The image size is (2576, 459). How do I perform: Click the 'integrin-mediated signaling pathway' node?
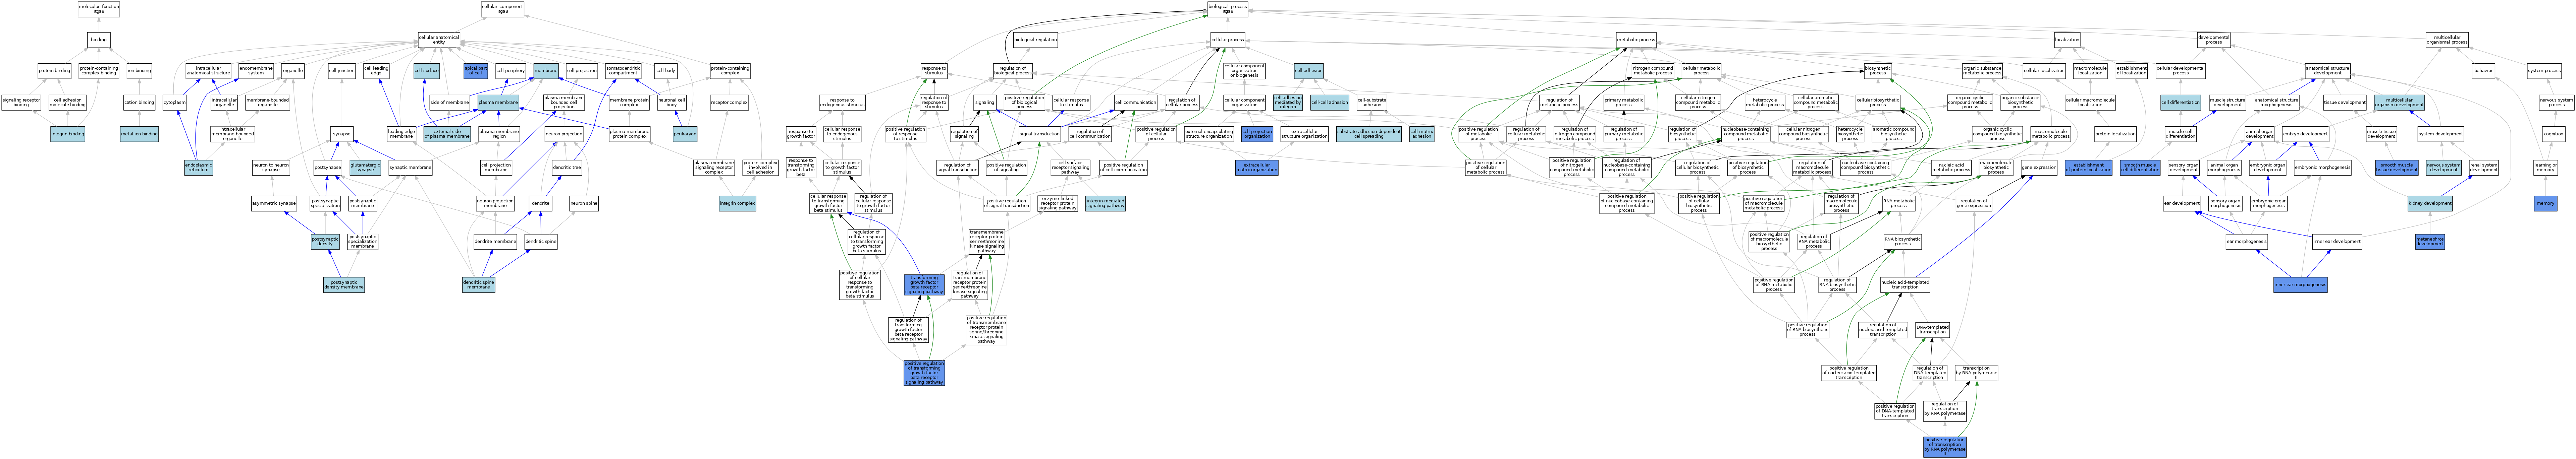pos(1105,204)
